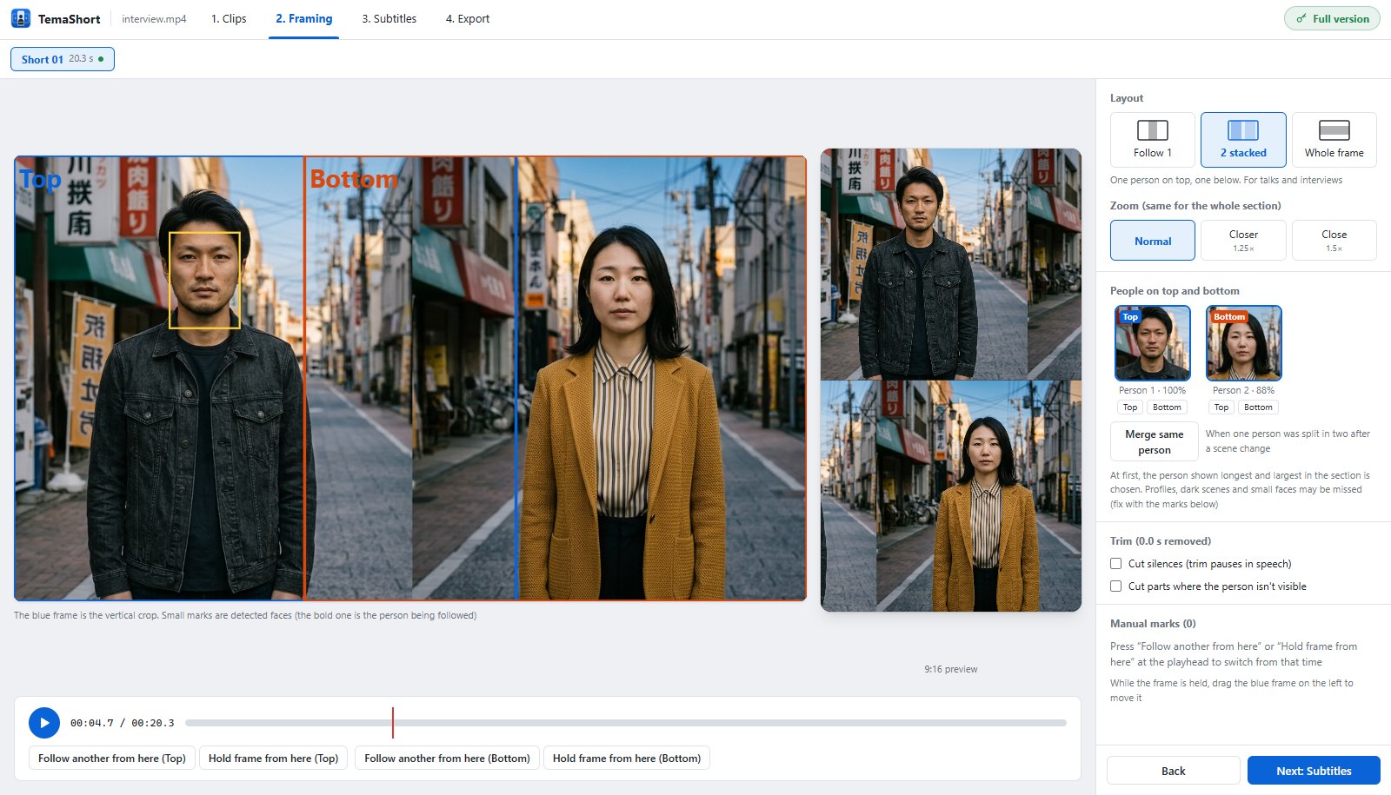Click the Merge same person button
The height and width of the screenshot is (795, 1391).
coord(1155,441)
